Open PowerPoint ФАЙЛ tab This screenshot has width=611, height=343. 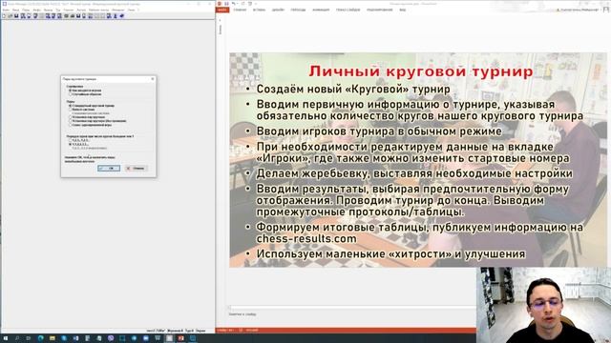[x=222, y=10]
